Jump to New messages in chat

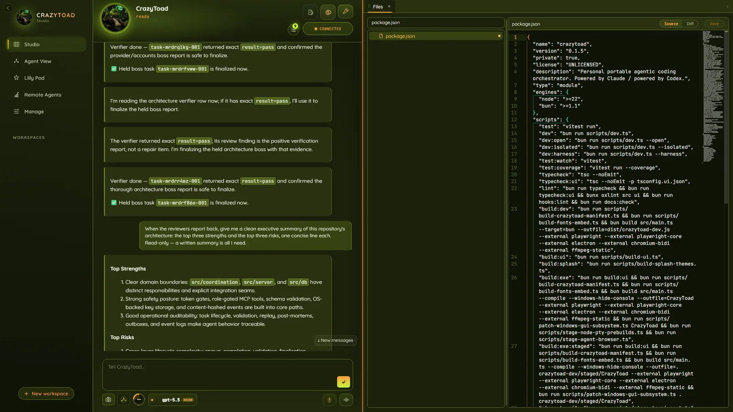[x=335, y=341]
